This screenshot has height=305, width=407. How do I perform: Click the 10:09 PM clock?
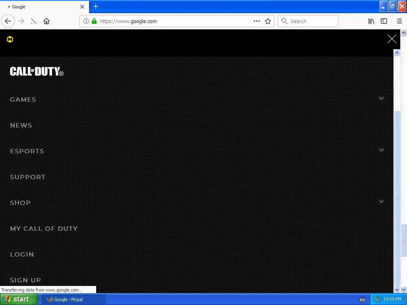click(x=392, y=299)
